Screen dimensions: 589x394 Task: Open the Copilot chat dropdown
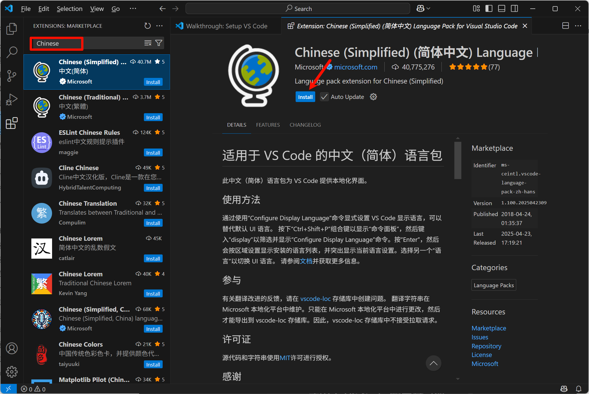(423, 9)
